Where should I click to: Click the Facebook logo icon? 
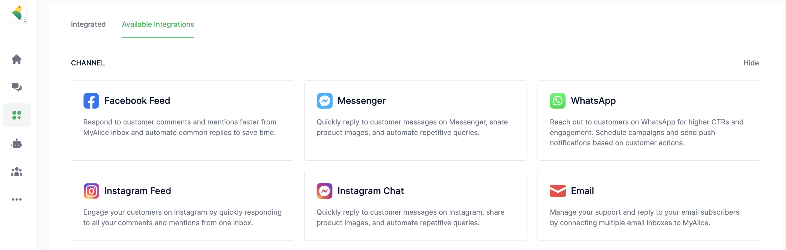click(91, 101)
